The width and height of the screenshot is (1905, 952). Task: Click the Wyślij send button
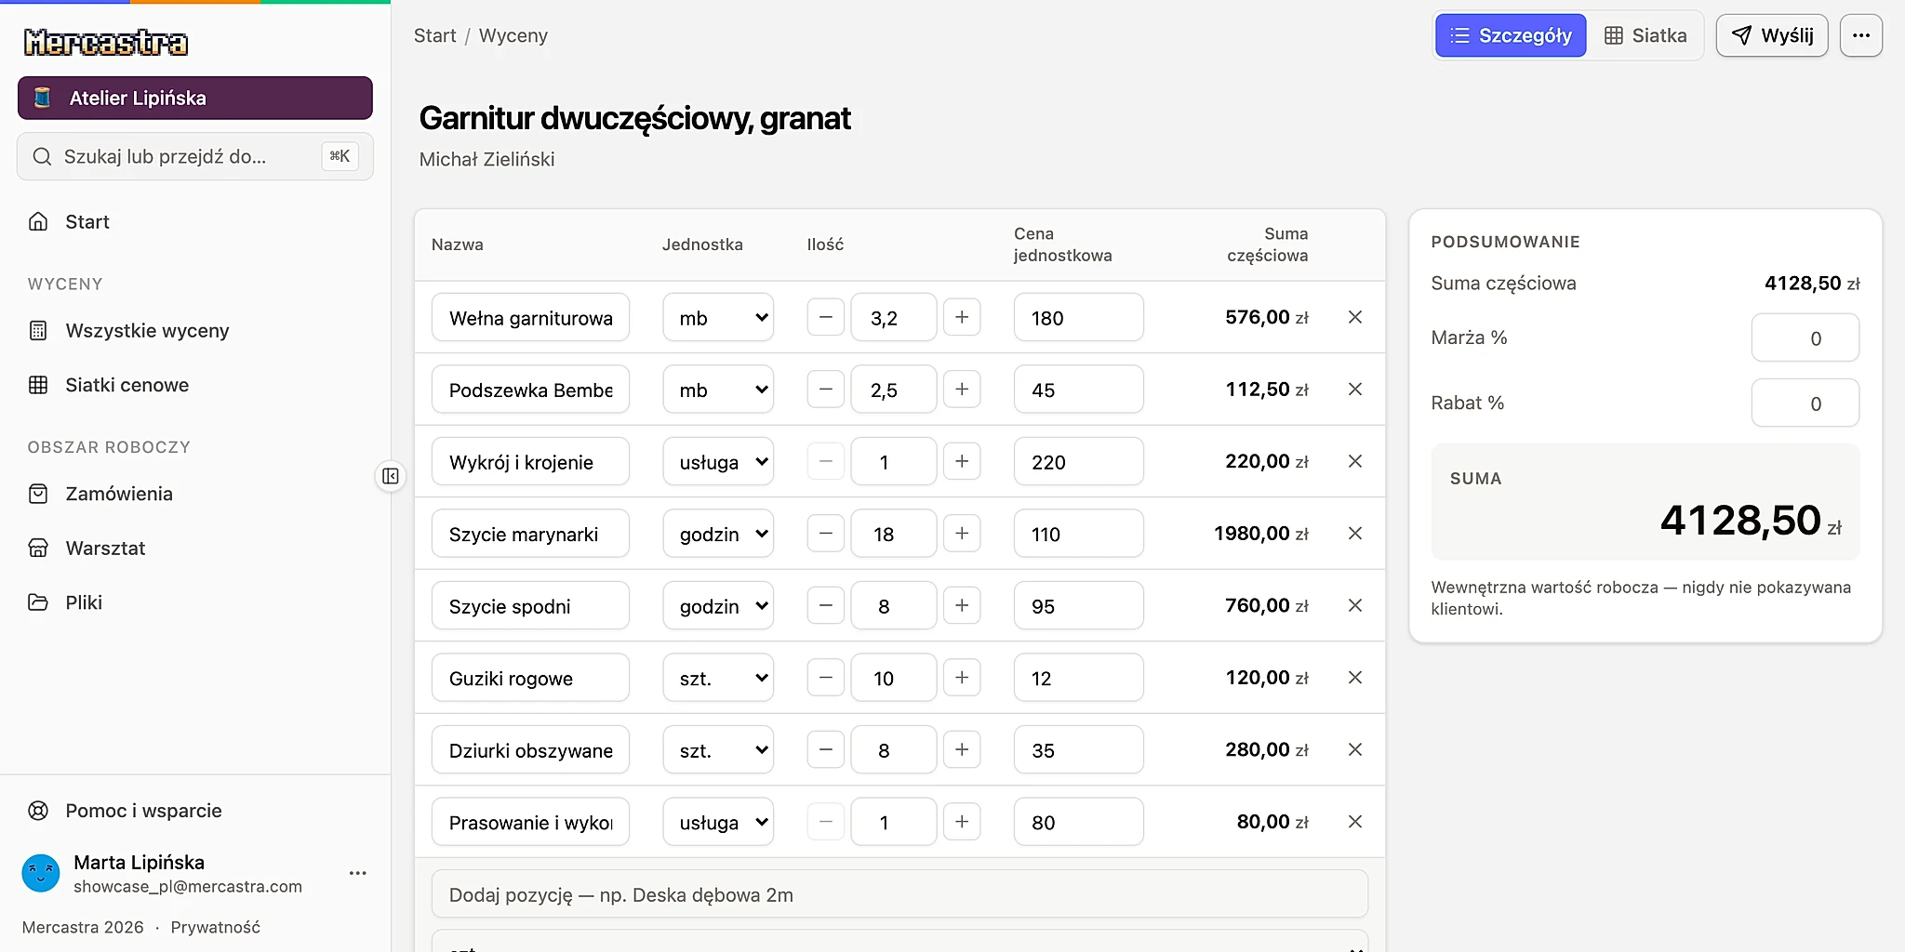pos(1772,35)
